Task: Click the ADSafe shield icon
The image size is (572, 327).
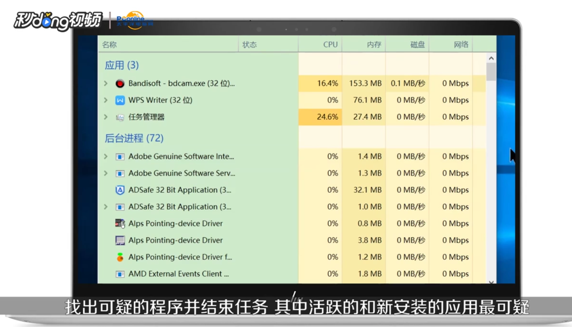Action: tap(120, 190)
